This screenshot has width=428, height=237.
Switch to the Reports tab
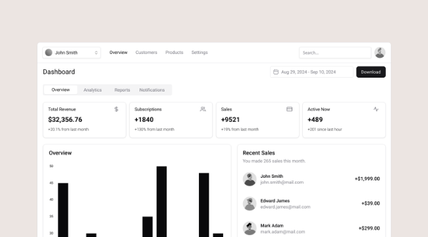122,90
